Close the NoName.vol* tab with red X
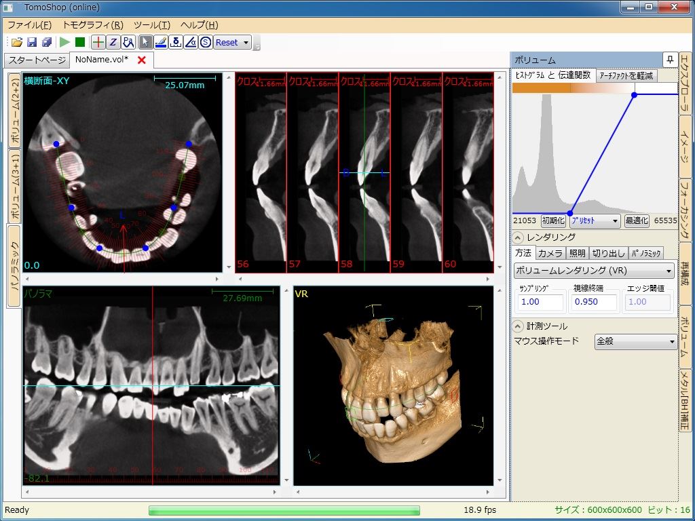This screenshot has height=521, width=695. pyautogui.click(x=142, y=60)
